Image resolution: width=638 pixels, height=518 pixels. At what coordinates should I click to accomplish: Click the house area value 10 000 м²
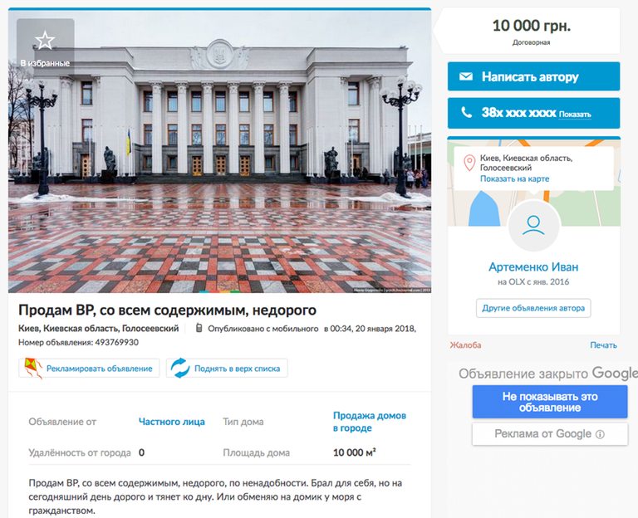(355, 452)
